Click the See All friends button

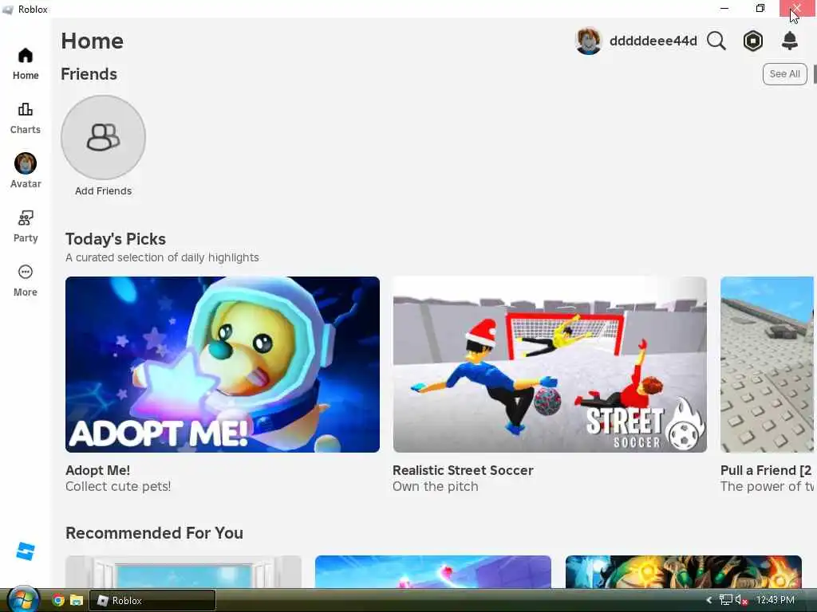tap(784, 74)
